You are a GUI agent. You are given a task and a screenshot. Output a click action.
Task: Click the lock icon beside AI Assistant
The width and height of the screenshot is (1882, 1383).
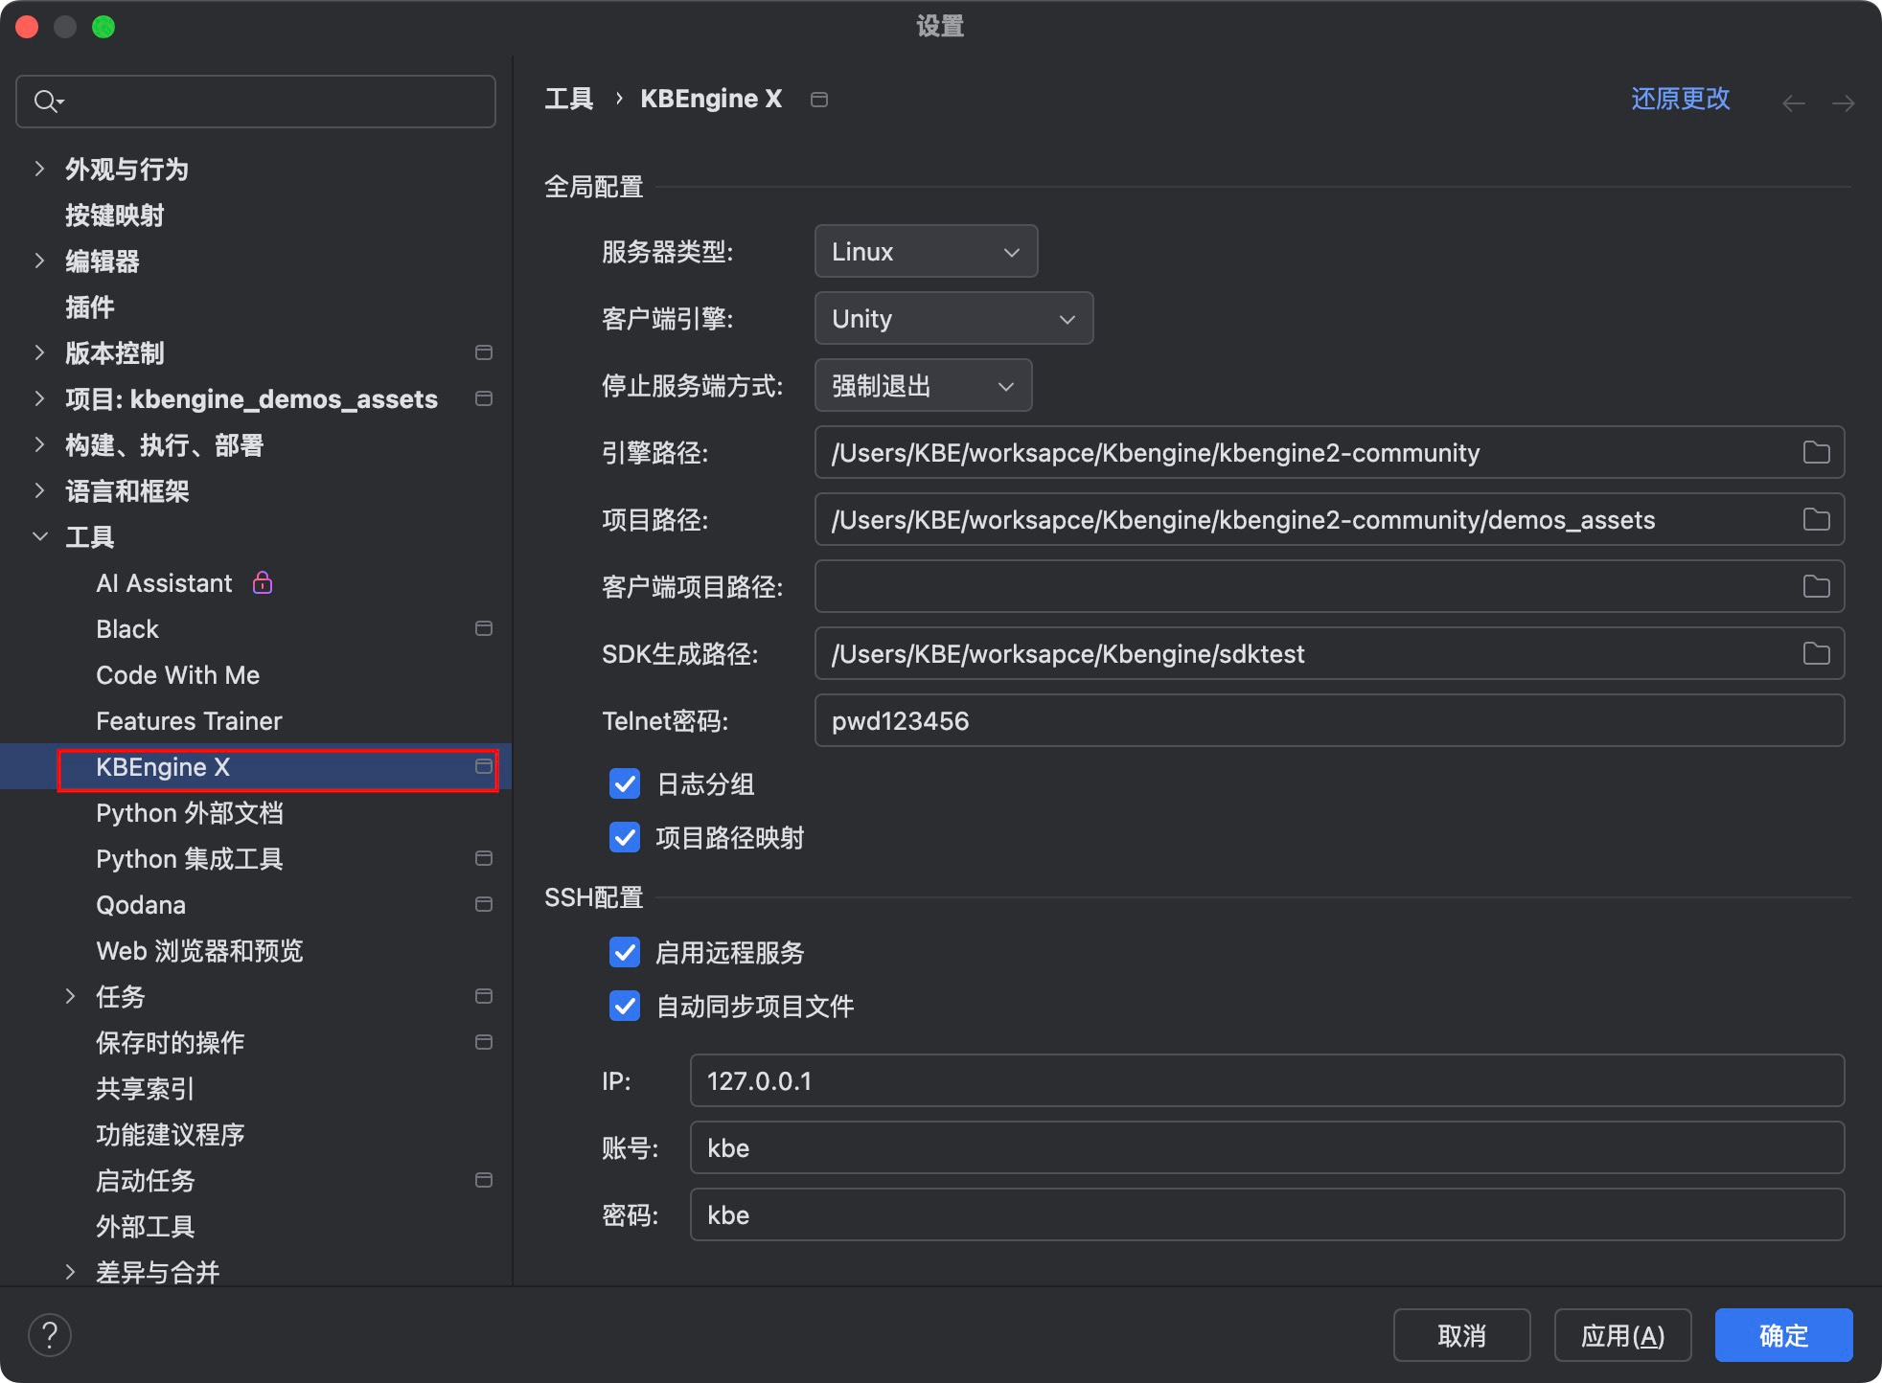(262, 582)
